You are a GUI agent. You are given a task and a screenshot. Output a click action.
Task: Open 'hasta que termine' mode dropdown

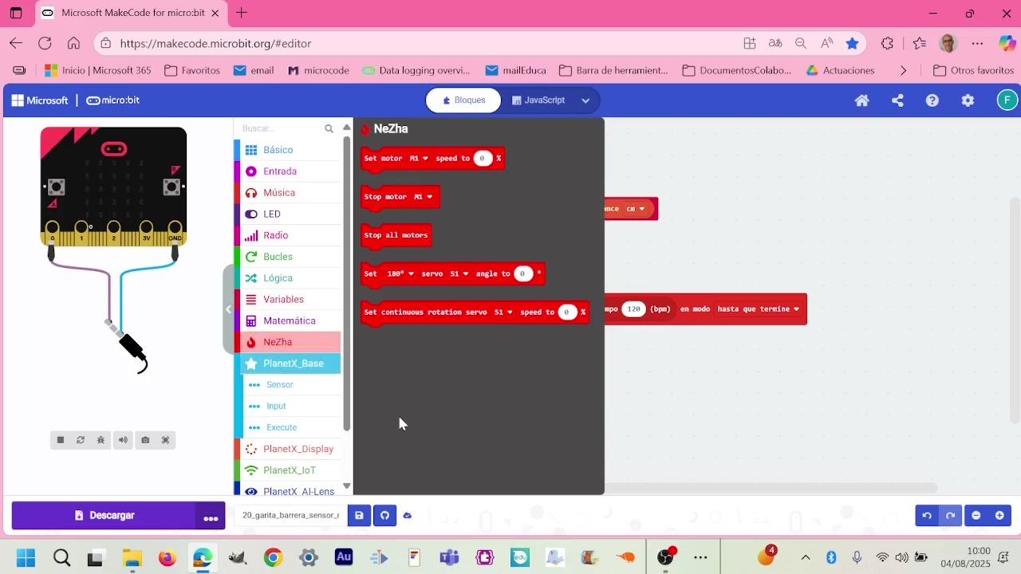pyautogui.click(x=758, y=309)
